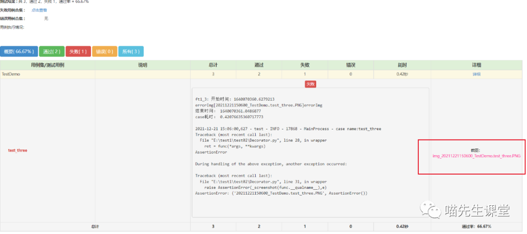Select the test_three case name
527x234 pixels.
click(18, 150)
